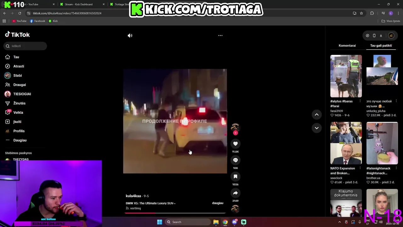
Task: Open the Visos žymės bookmarks folder
Action: tap(391, 21)
